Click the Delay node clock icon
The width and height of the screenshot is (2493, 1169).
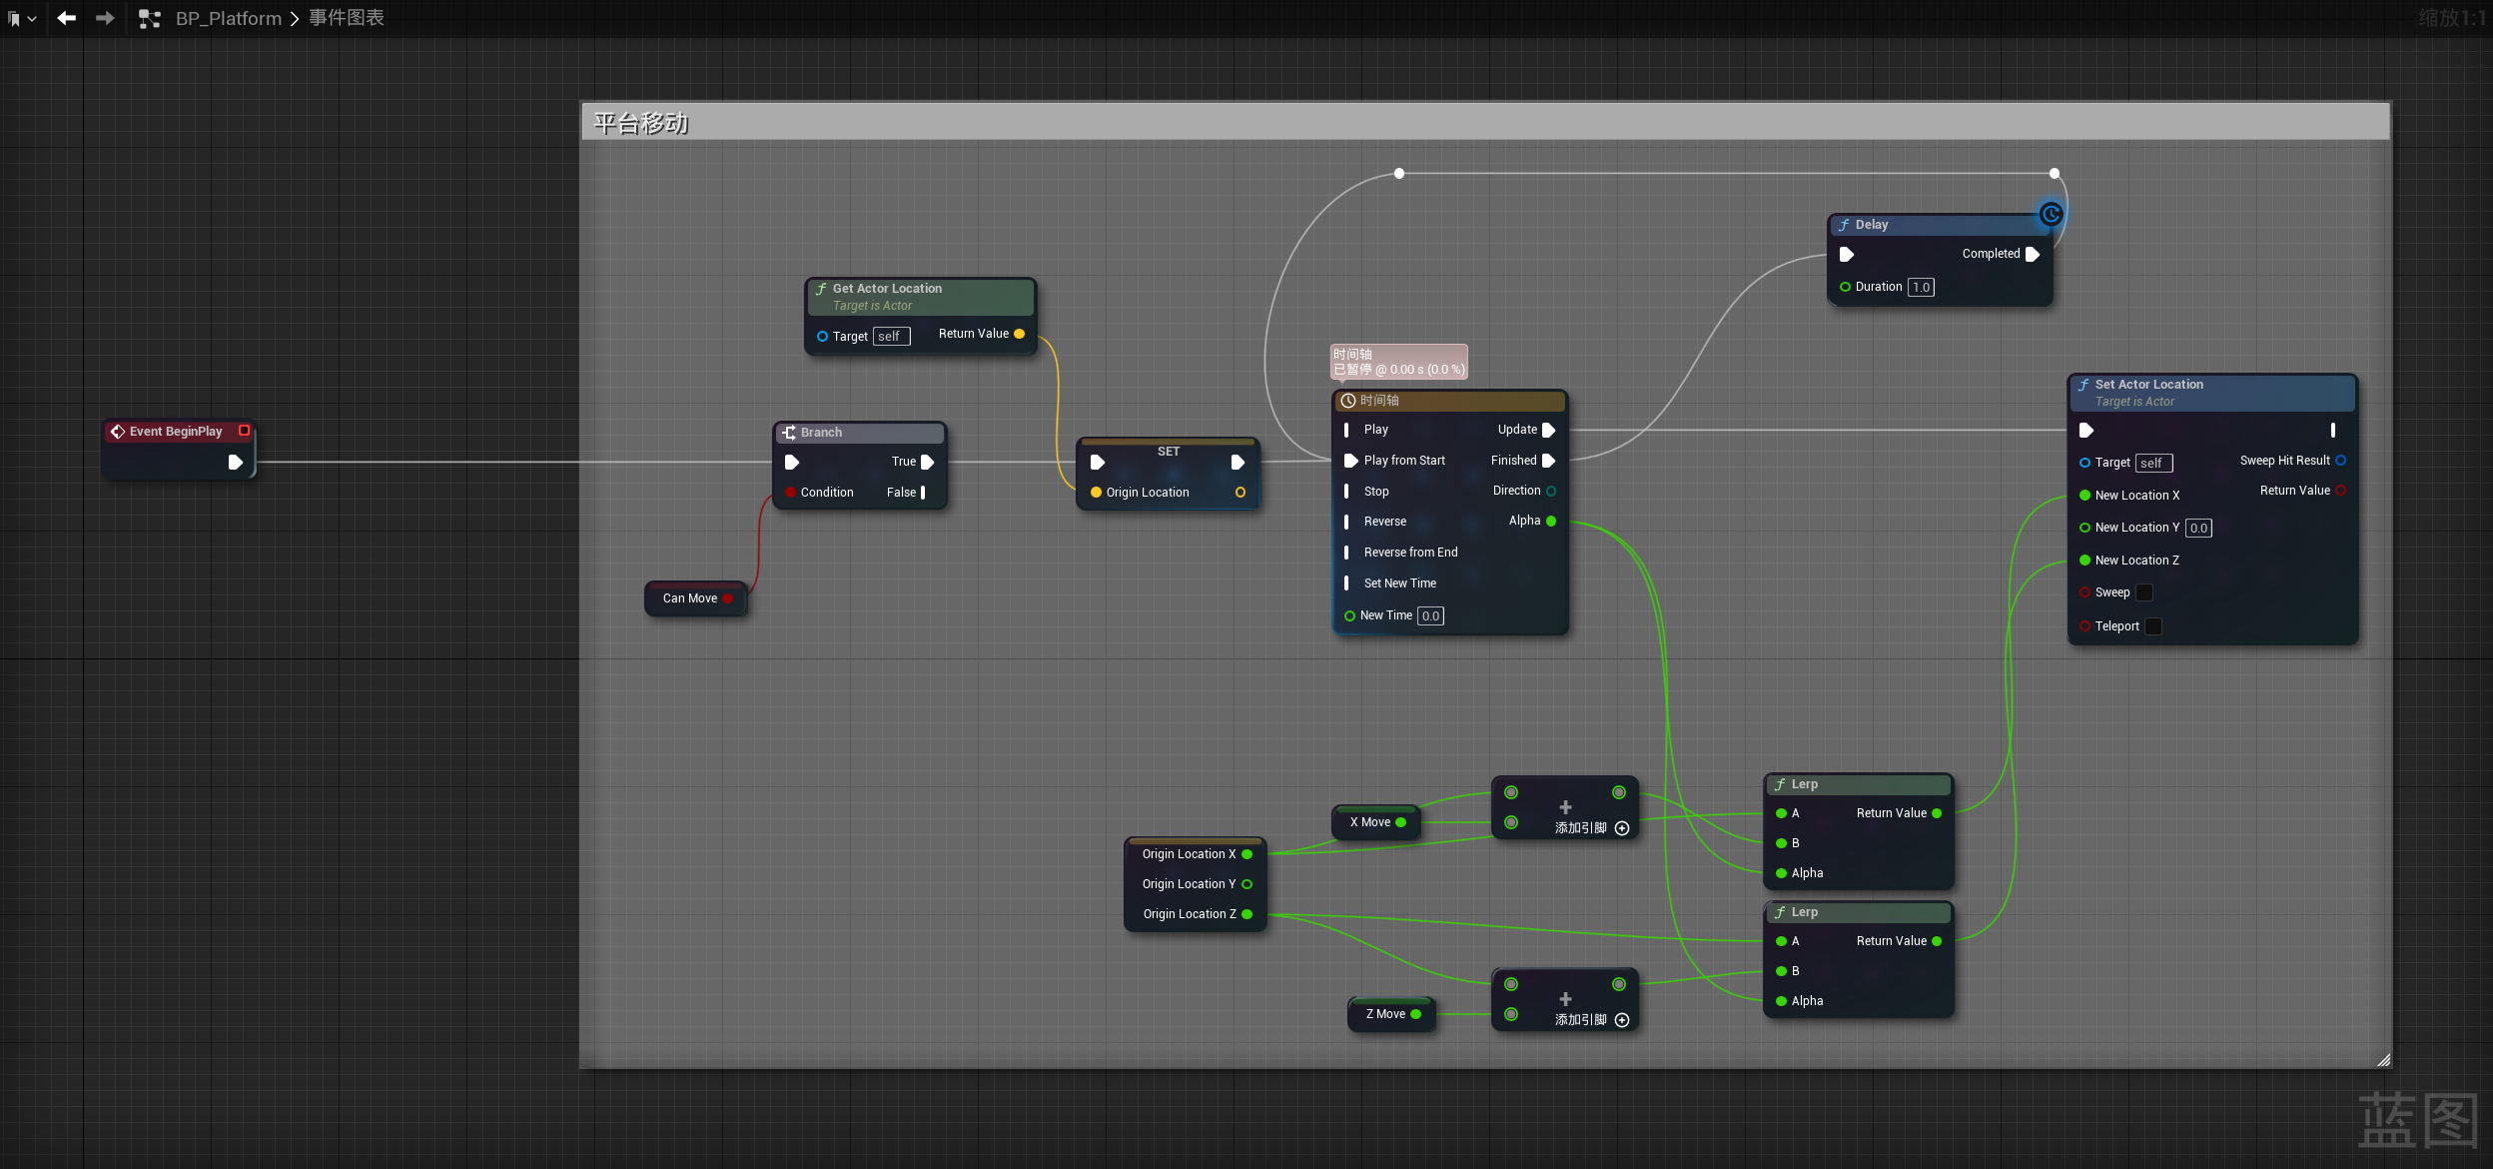pos(2051,214)
